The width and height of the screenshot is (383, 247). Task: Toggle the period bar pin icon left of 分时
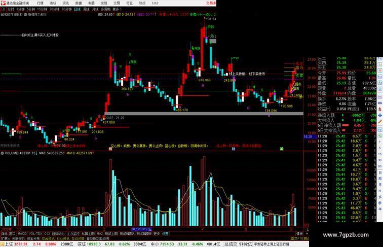[x=3, y=9]
